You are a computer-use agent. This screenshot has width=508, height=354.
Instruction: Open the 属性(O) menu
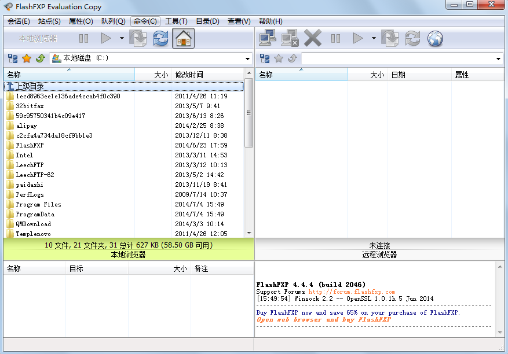(81, 21)
